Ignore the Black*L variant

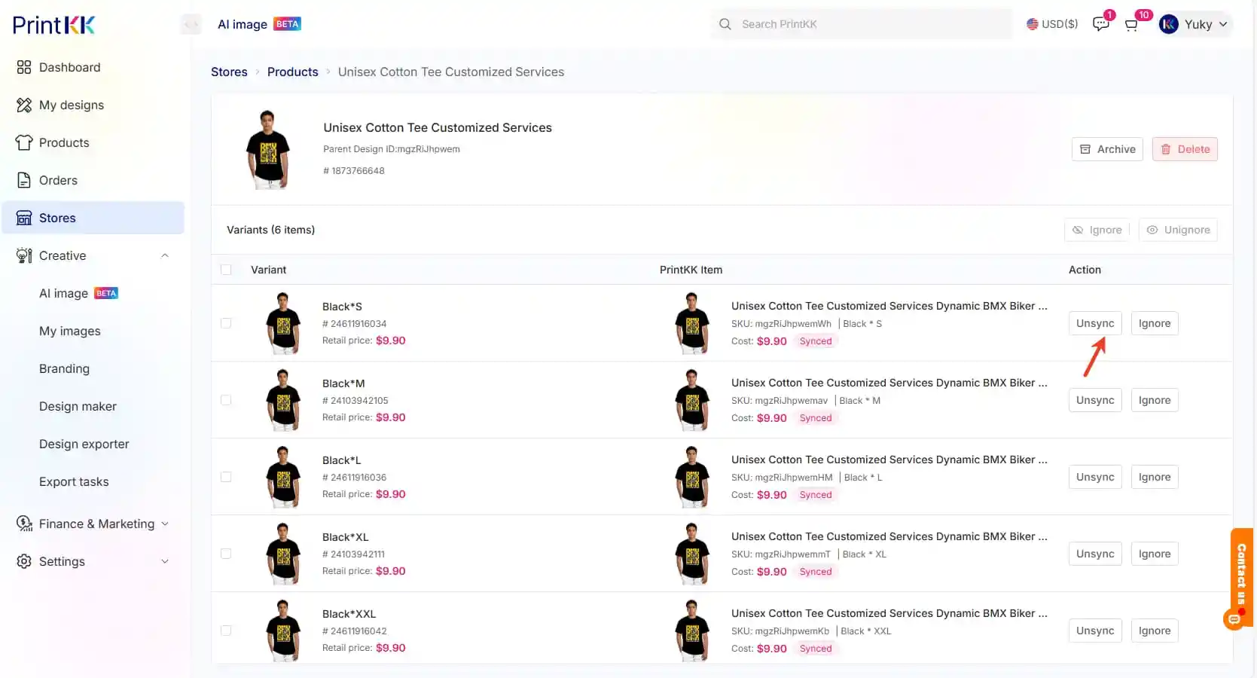click(1155, 477)
